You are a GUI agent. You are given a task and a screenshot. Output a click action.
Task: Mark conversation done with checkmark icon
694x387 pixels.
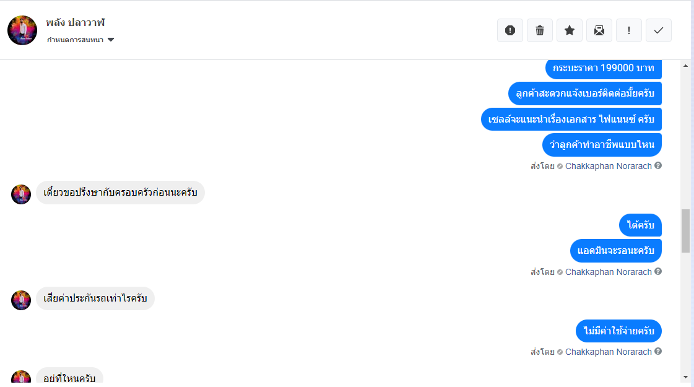tap(659, 30)
